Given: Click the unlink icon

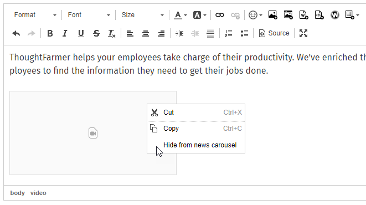Looking at the screenshot, I should (x=235, y=15).
